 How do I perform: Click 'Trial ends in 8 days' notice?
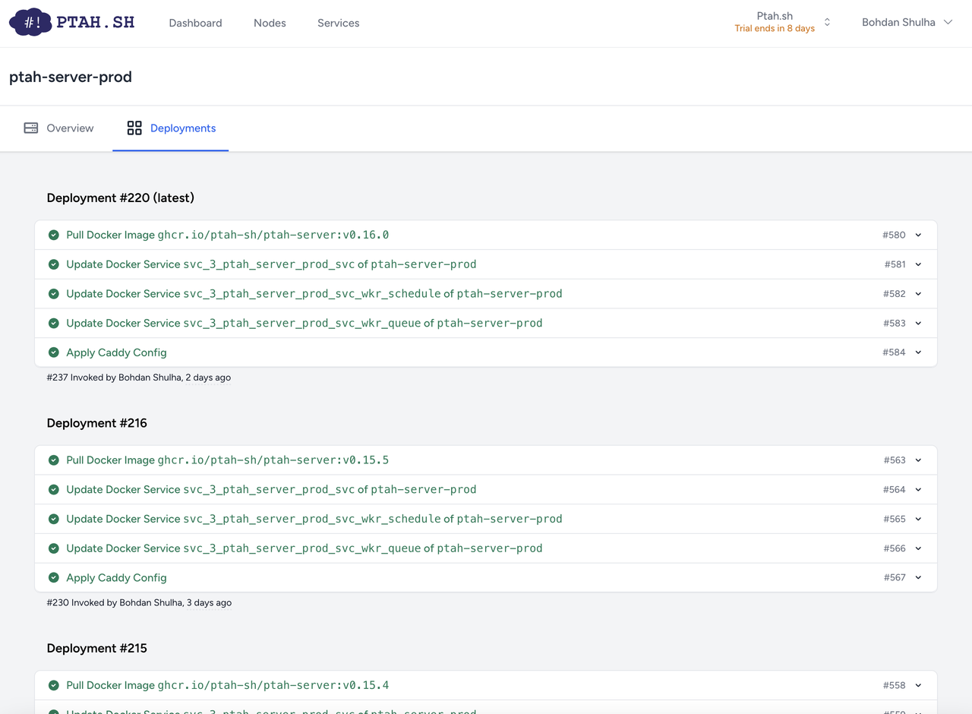[775, 29]
